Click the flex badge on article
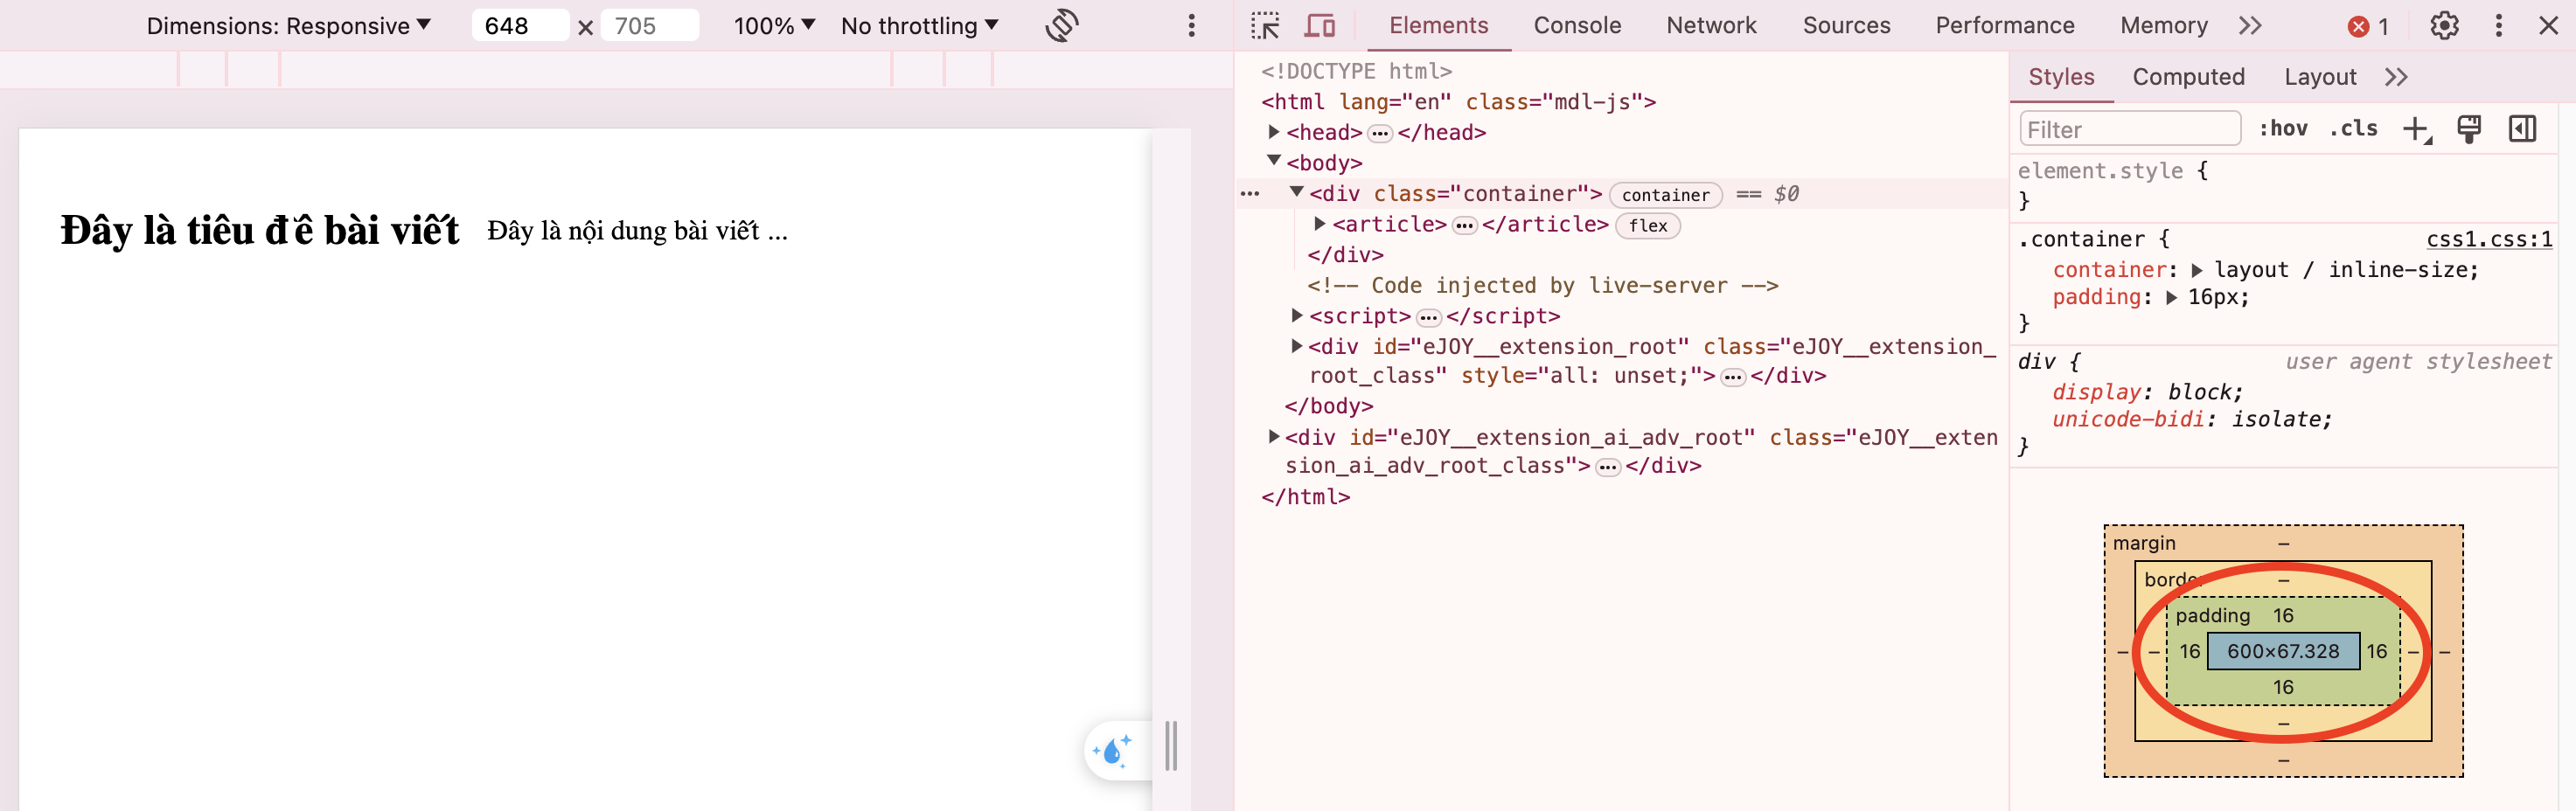This screenshot has height=811, width=2576. pyautogui.click(x=1647, y=226)
